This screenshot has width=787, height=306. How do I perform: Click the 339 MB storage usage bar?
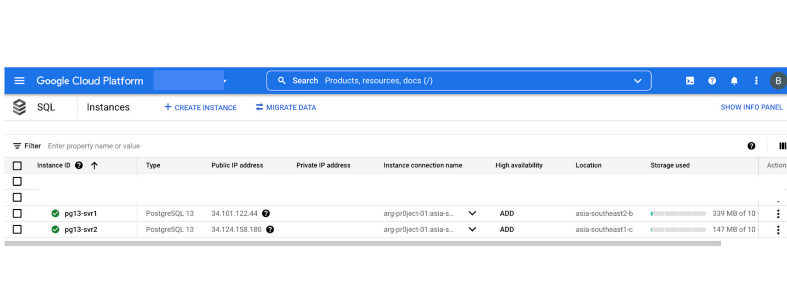(x=678, y=214)
